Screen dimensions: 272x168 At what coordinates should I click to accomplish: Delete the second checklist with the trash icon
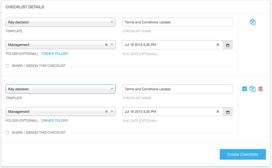tap(260, 89)
